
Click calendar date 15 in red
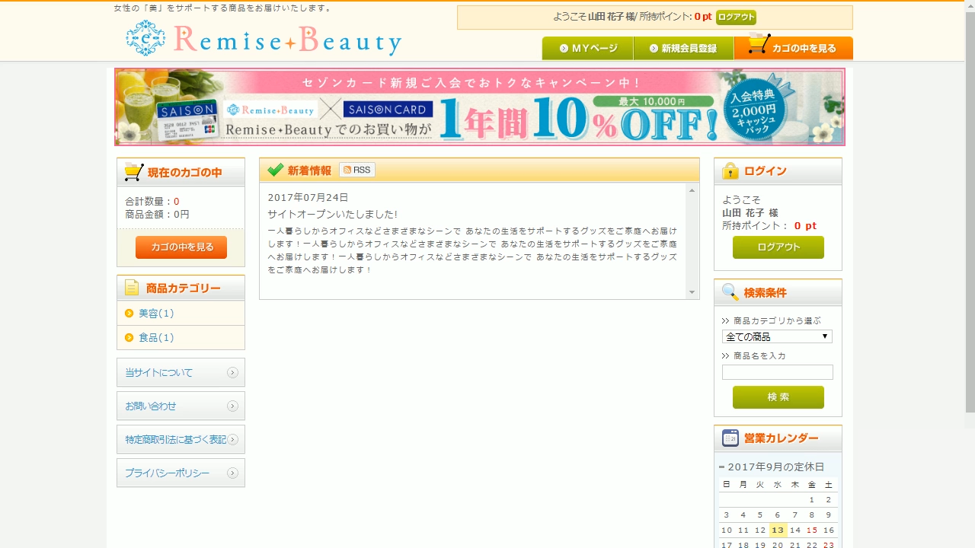tap(812, 530)
